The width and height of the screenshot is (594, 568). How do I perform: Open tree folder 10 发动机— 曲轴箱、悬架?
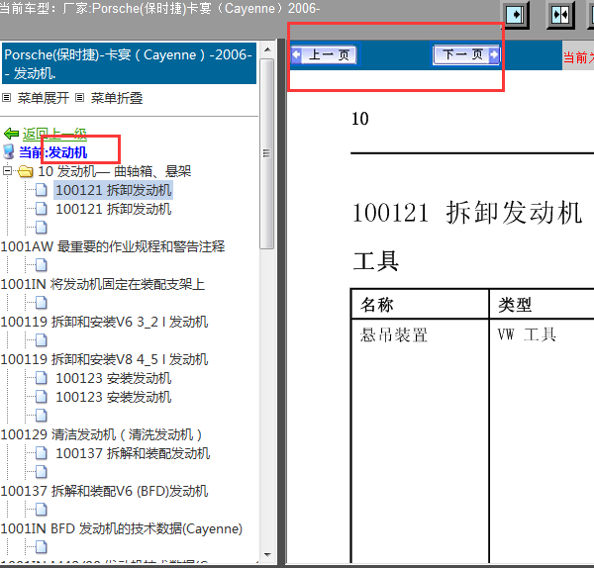pos(115,171)
